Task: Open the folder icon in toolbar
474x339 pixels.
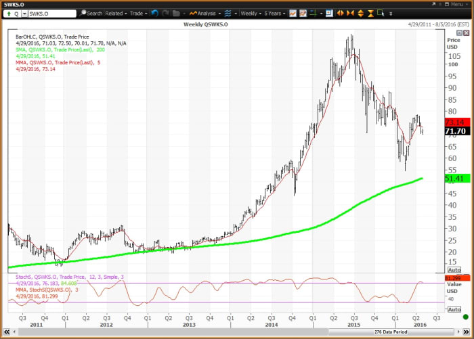Action: (x=177, y=13)
